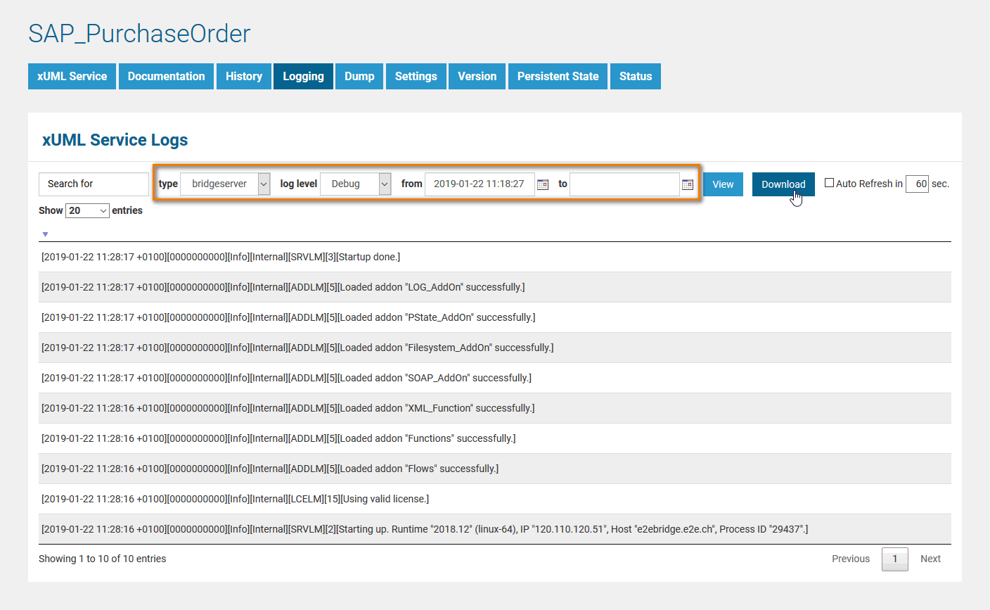Open the type dropdown showing bridgeserver
The height and width of the screenshot is (610, 990).
point(224,184)
